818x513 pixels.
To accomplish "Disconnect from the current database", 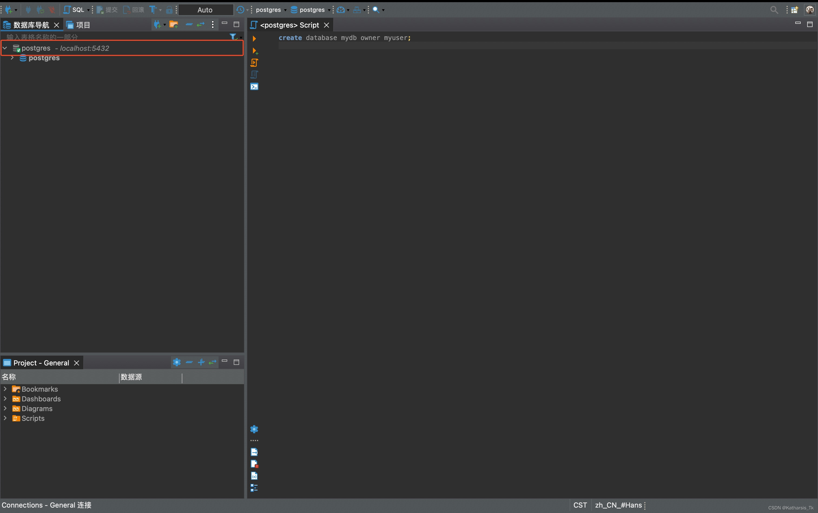I will pos(52,9).
